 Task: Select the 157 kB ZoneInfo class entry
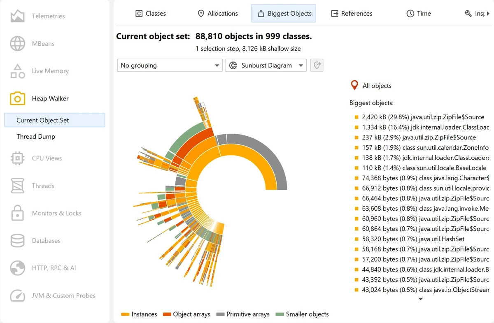coord(422,148)
